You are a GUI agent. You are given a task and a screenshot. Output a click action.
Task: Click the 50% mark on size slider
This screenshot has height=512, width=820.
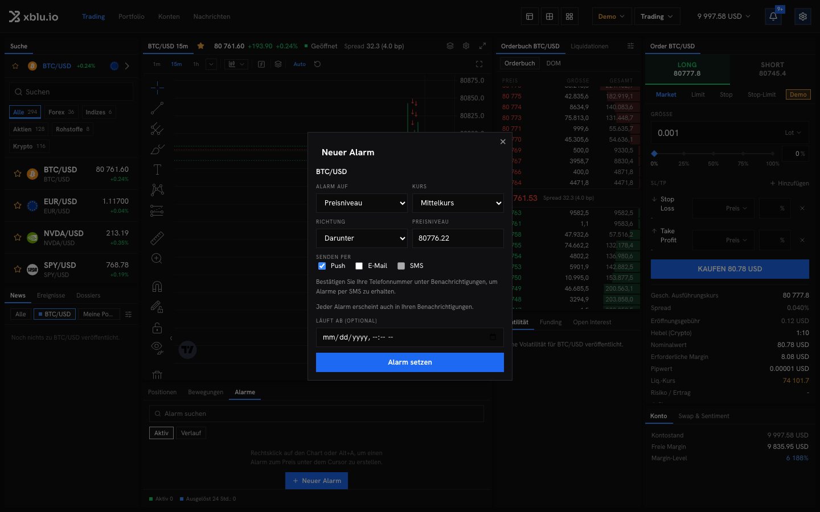point(714,154)
